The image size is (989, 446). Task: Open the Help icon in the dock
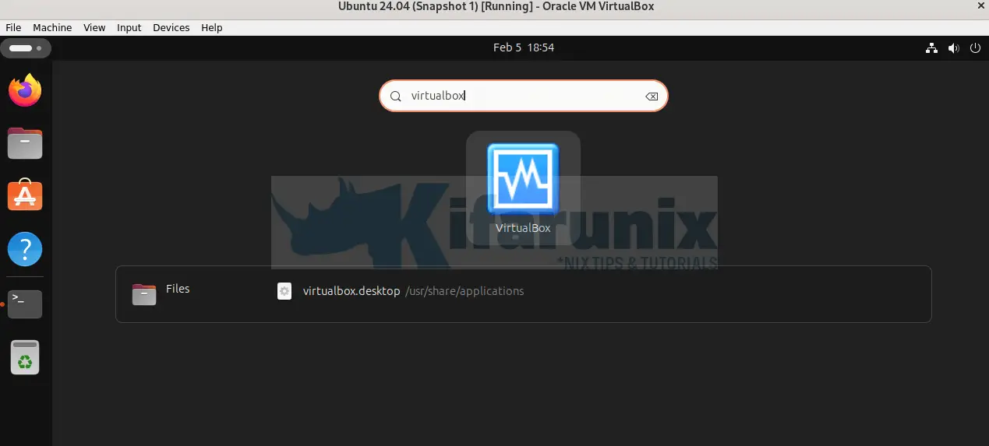25,249
